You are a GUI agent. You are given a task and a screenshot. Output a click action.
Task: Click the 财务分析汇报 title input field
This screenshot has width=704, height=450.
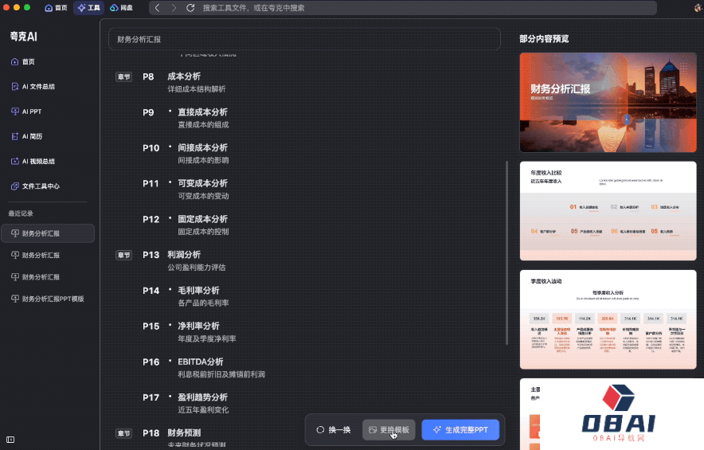304,39
